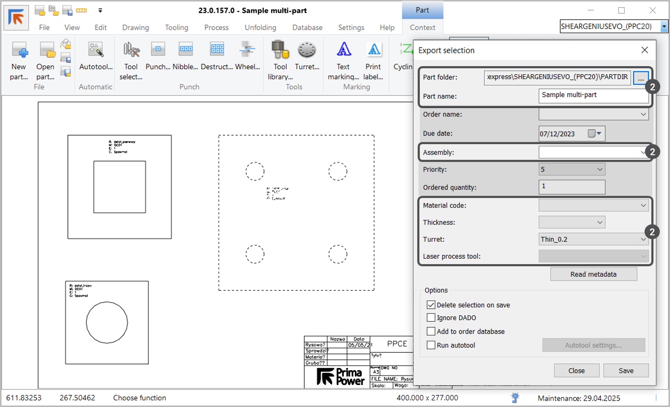
Task: Open the Unfolding menu tab
Action: [x=260, y=28]
